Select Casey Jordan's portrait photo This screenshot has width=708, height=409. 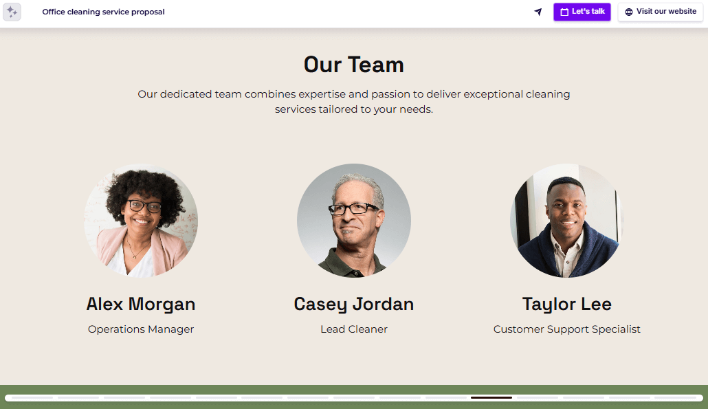(x=354, y=221)
